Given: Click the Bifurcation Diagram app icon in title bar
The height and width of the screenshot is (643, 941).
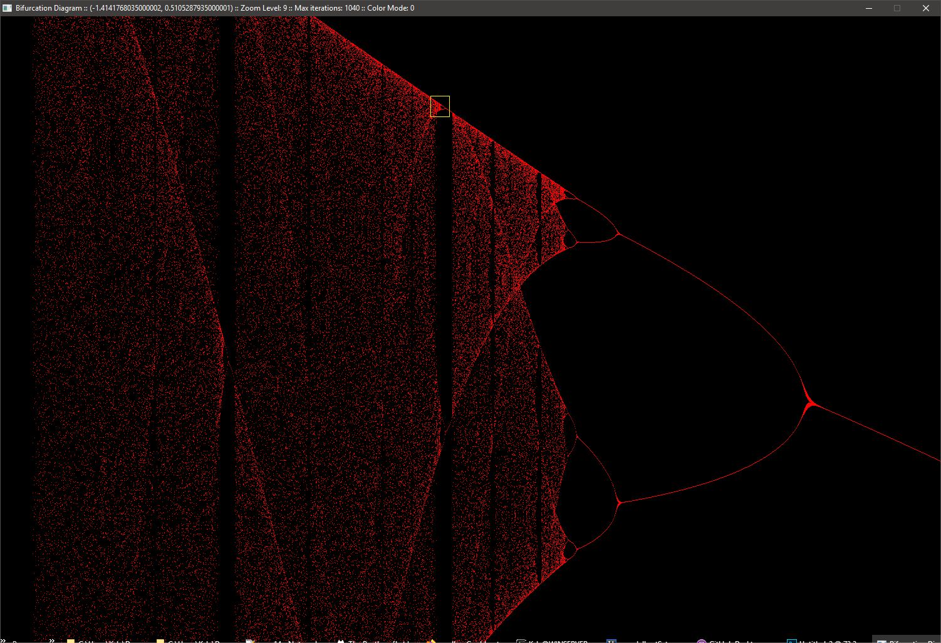Looking at the screenshot, I should click(x=7, y=8).
